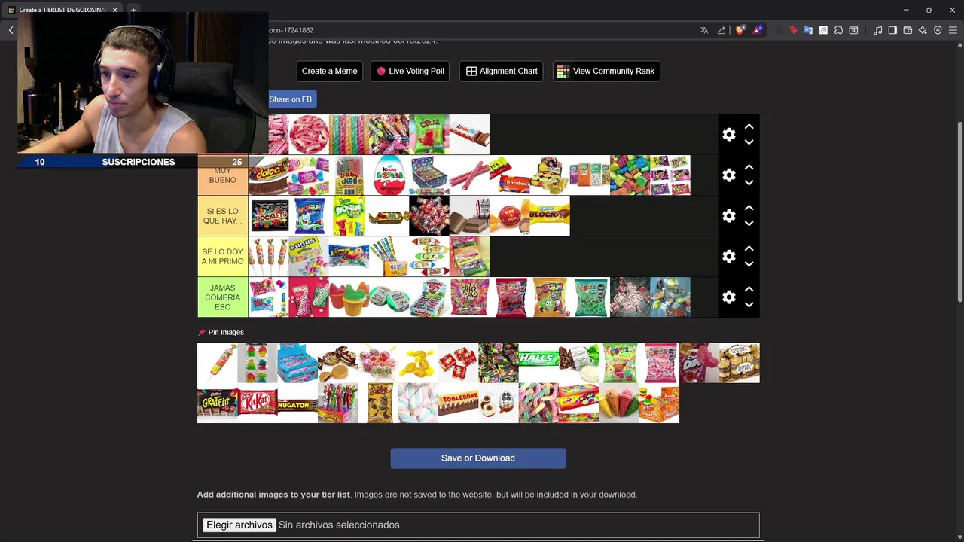Open settings gear for SE LO DOY A MI PRIMO tier
The width and height of the screenshot is (964, 542).
pyautogui.click(x=728, y=257)
